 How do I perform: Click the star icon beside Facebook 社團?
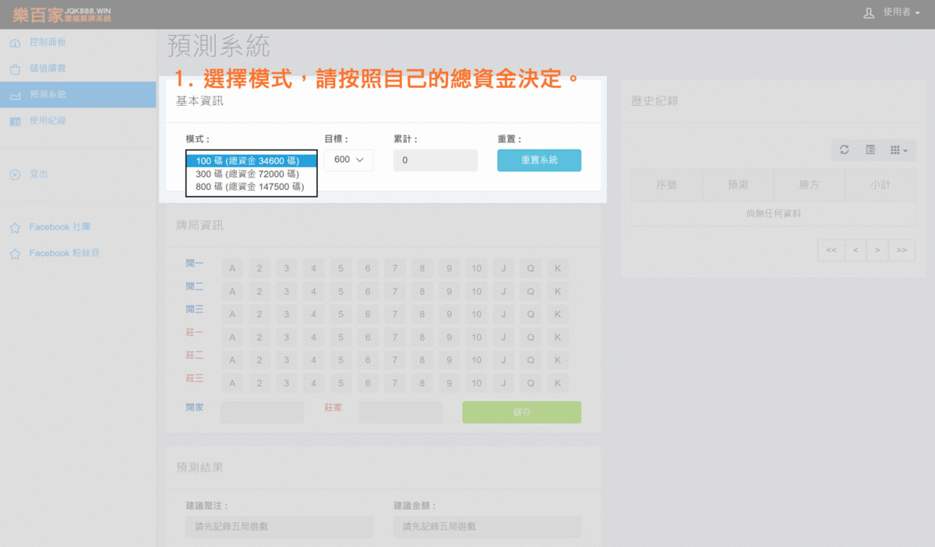click(15, 228)
